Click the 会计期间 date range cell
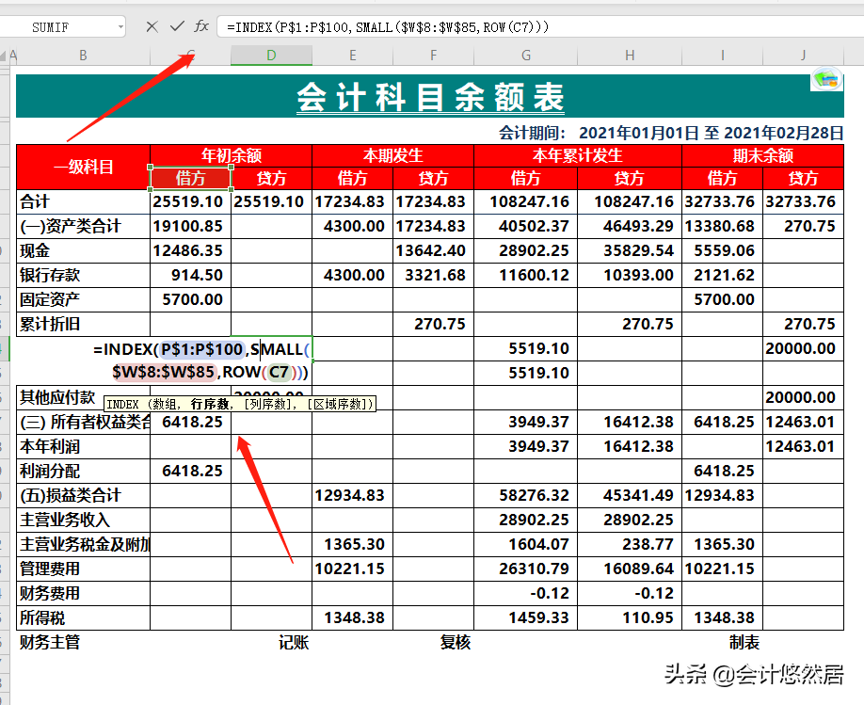The height and width of the screenshot is (705, 864). 659,132
